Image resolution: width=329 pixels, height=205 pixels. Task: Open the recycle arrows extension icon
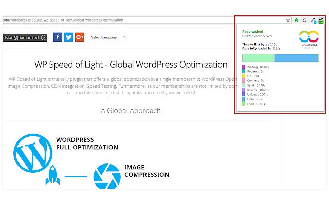tap(304, 20)
